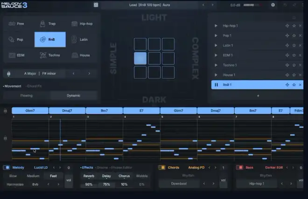The image size is (308, 199).
Task: Add a new melody with plus button
Action: (x=258, y=96)
